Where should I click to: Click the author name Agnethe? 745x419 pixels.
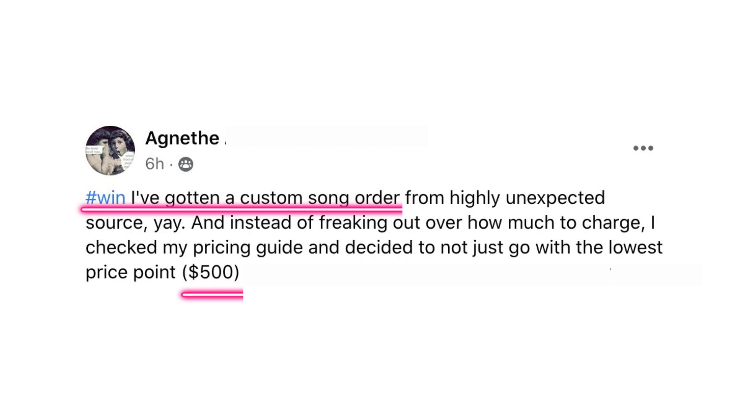click(182, 138)
